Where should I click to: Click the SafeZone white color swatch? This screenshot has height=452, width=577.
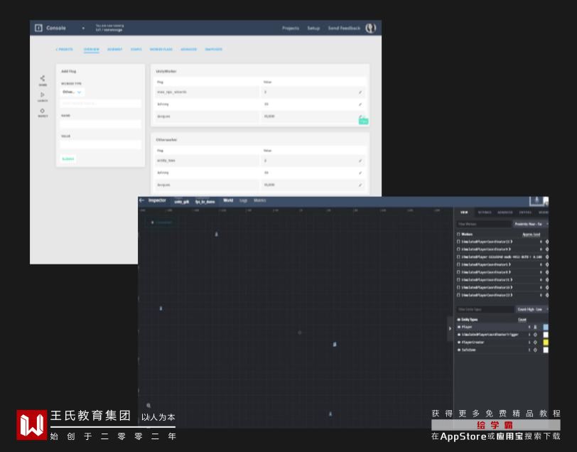coord(546,350)
